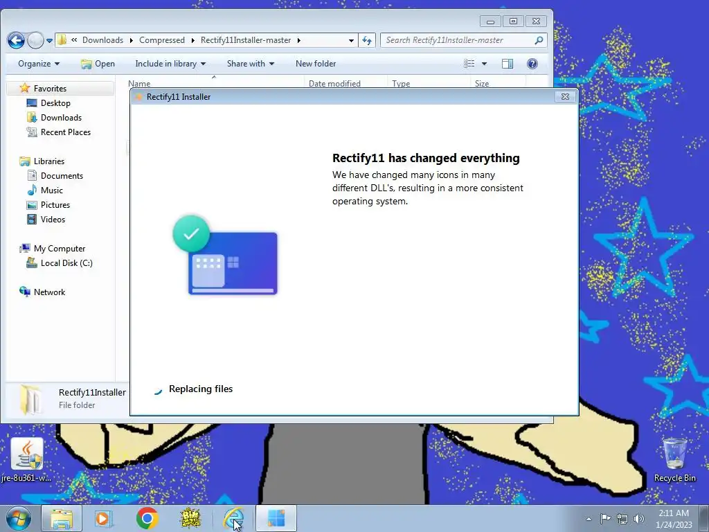
Task: Change your view icon button
Action: 469,64
